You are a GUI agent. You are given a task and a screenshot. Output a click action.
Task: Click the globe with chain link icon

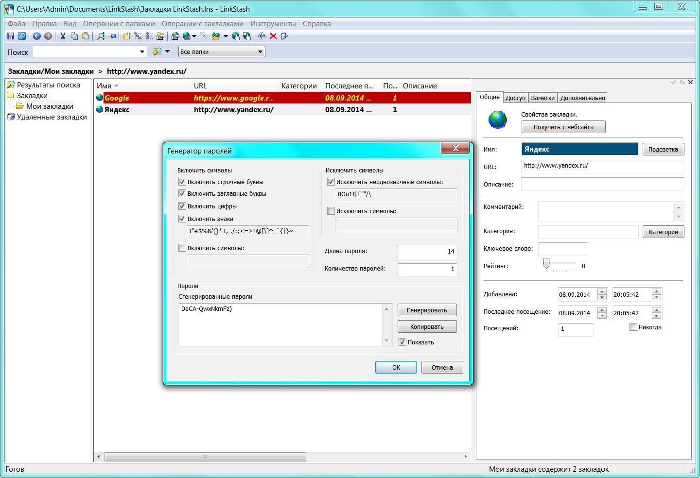pyautogui.click(x=186, y=36)
